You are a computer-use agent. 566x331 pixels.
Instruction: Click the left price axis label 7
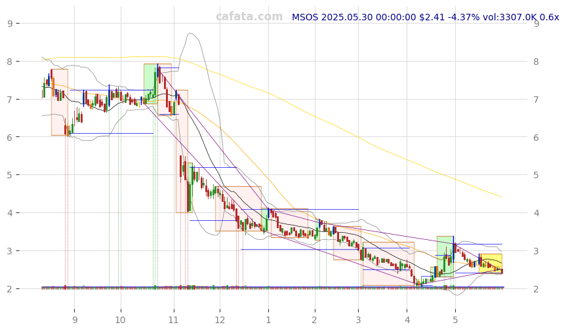[x=10, y=100]
